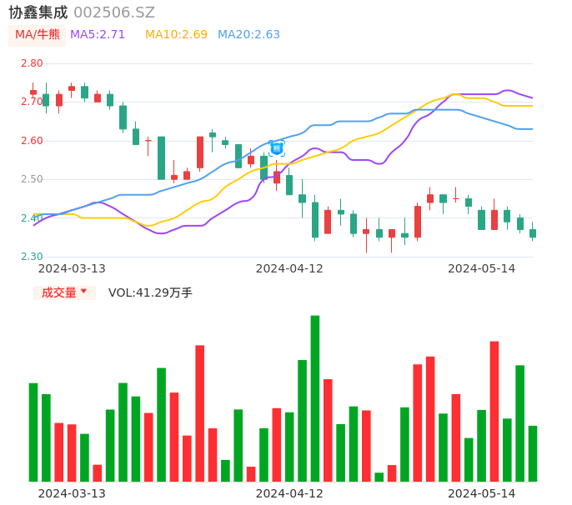Select the tallest red volume bar

(x=494, y=411)
